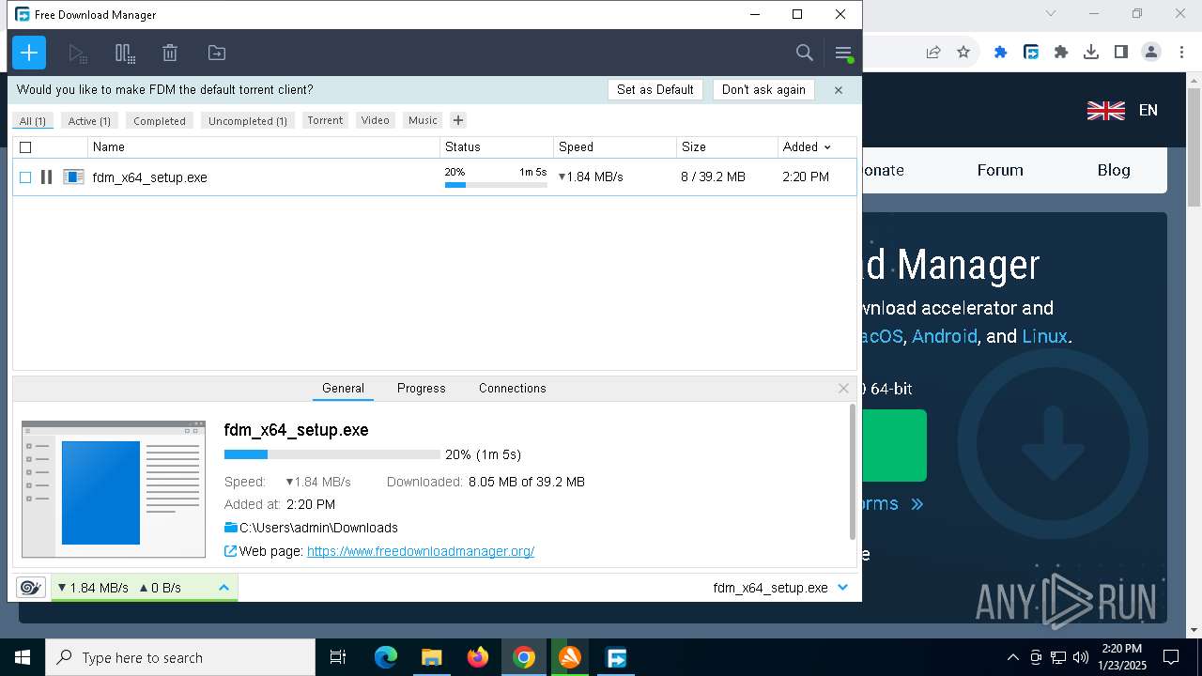The image size is (1202, 676).
Task: Open EN language selector on website
Action: pos(1123,110)
